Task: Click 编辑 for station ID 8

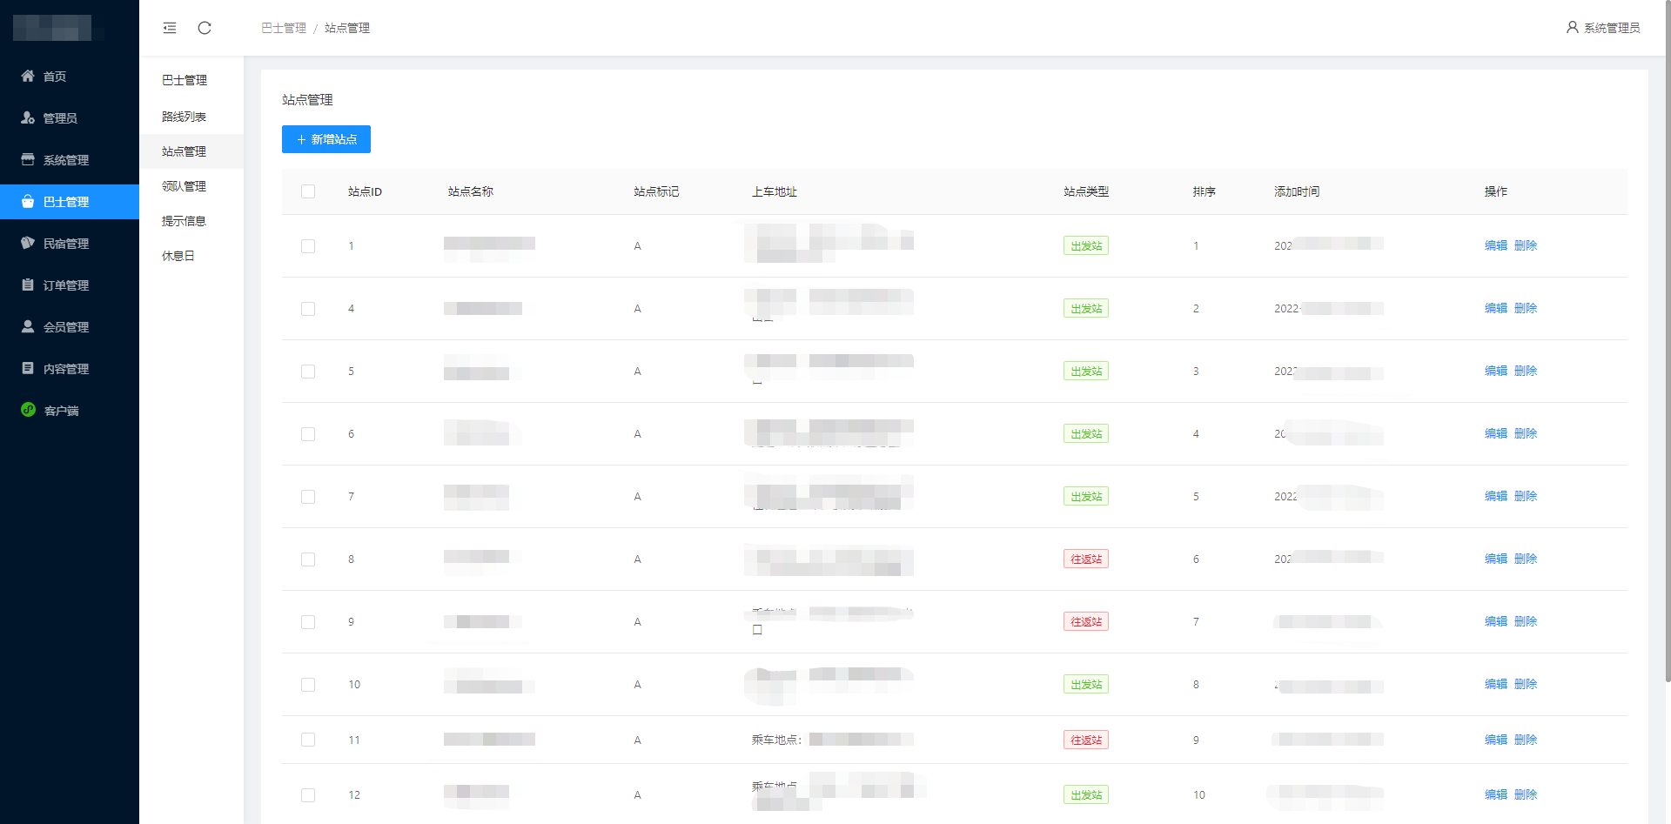Action: click(1496, 559)
